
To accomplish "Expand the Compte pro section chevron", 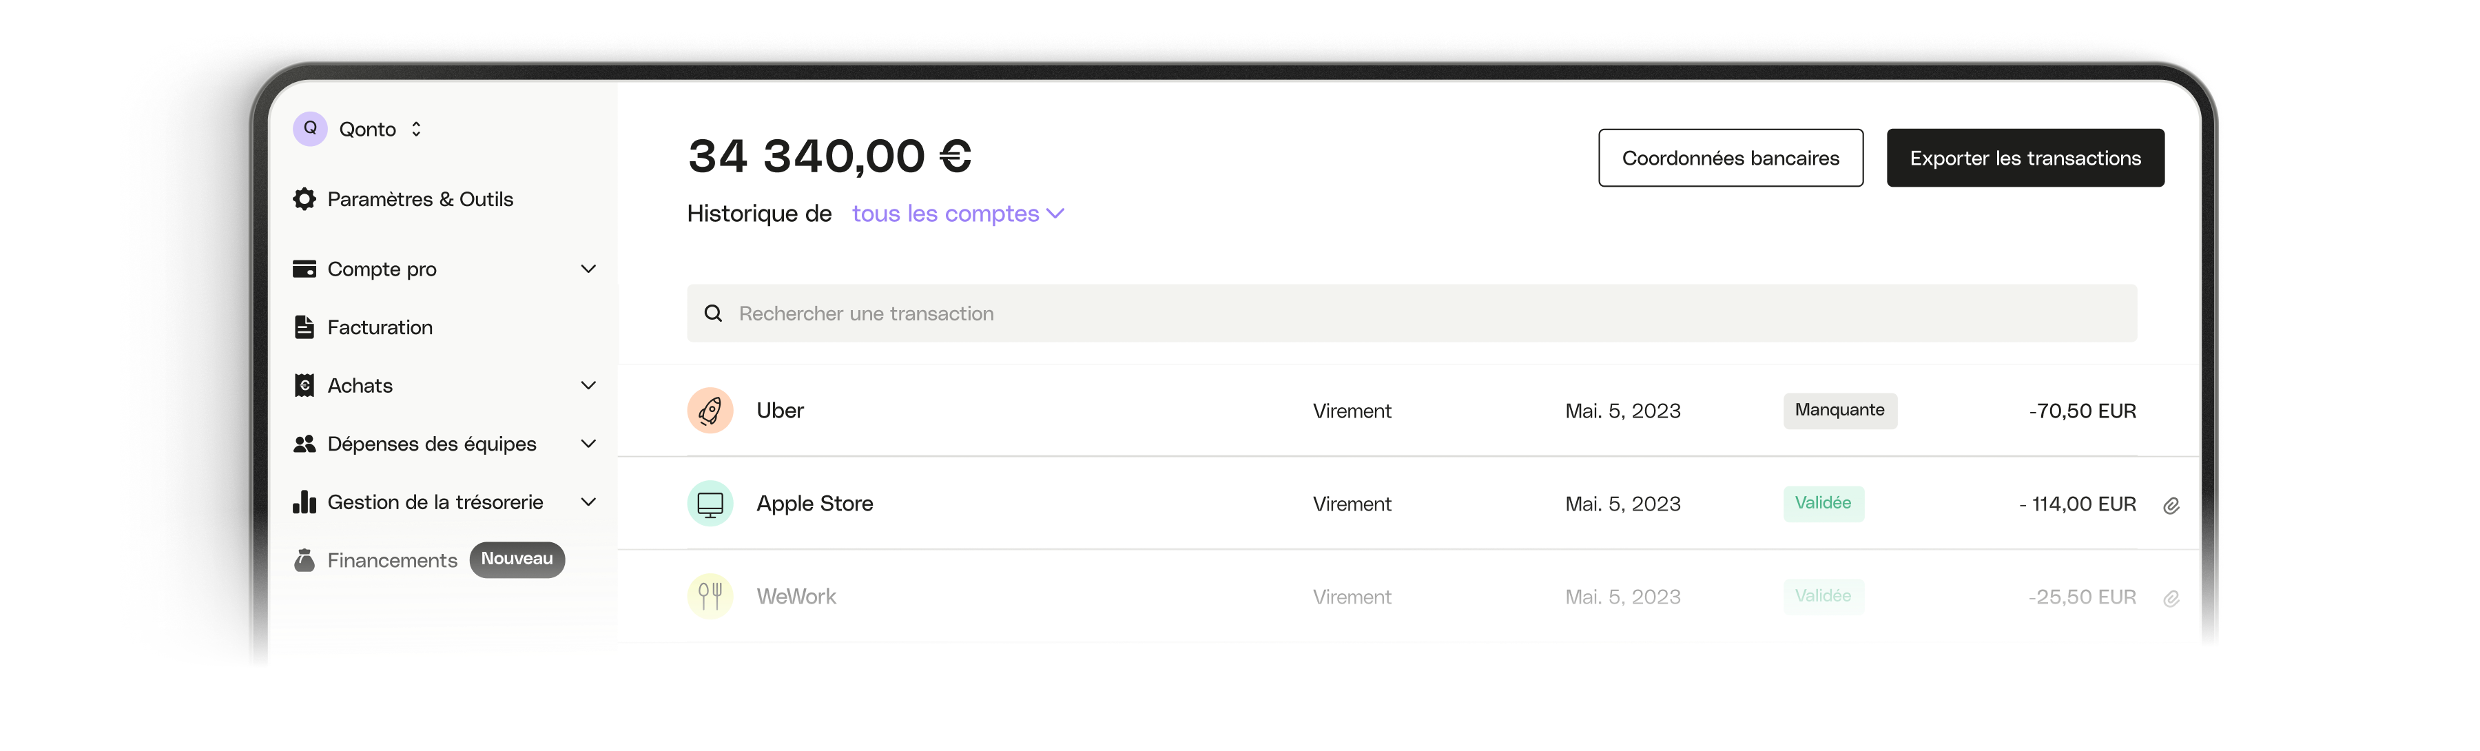I will [x=588, y=269].
